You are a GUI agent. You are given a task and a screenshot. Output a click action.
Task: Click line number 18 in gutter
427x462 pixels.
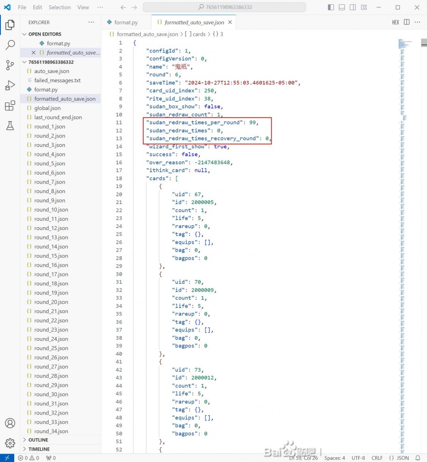pos(119,179)
